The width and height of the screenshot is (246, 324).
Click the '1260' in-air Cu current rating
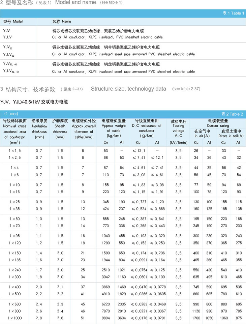pos(196,318)
